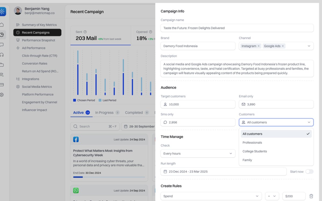Open the 28-30 September date picker
This screenshot has width=322, height=201.
tap(138, 126)
